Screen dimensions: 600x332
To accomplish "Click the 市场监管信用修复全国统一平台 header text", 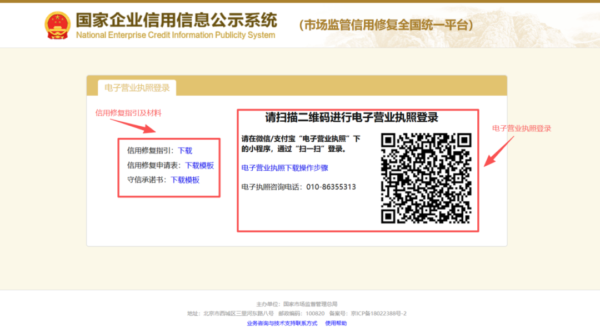I will (x=386, y=25).
